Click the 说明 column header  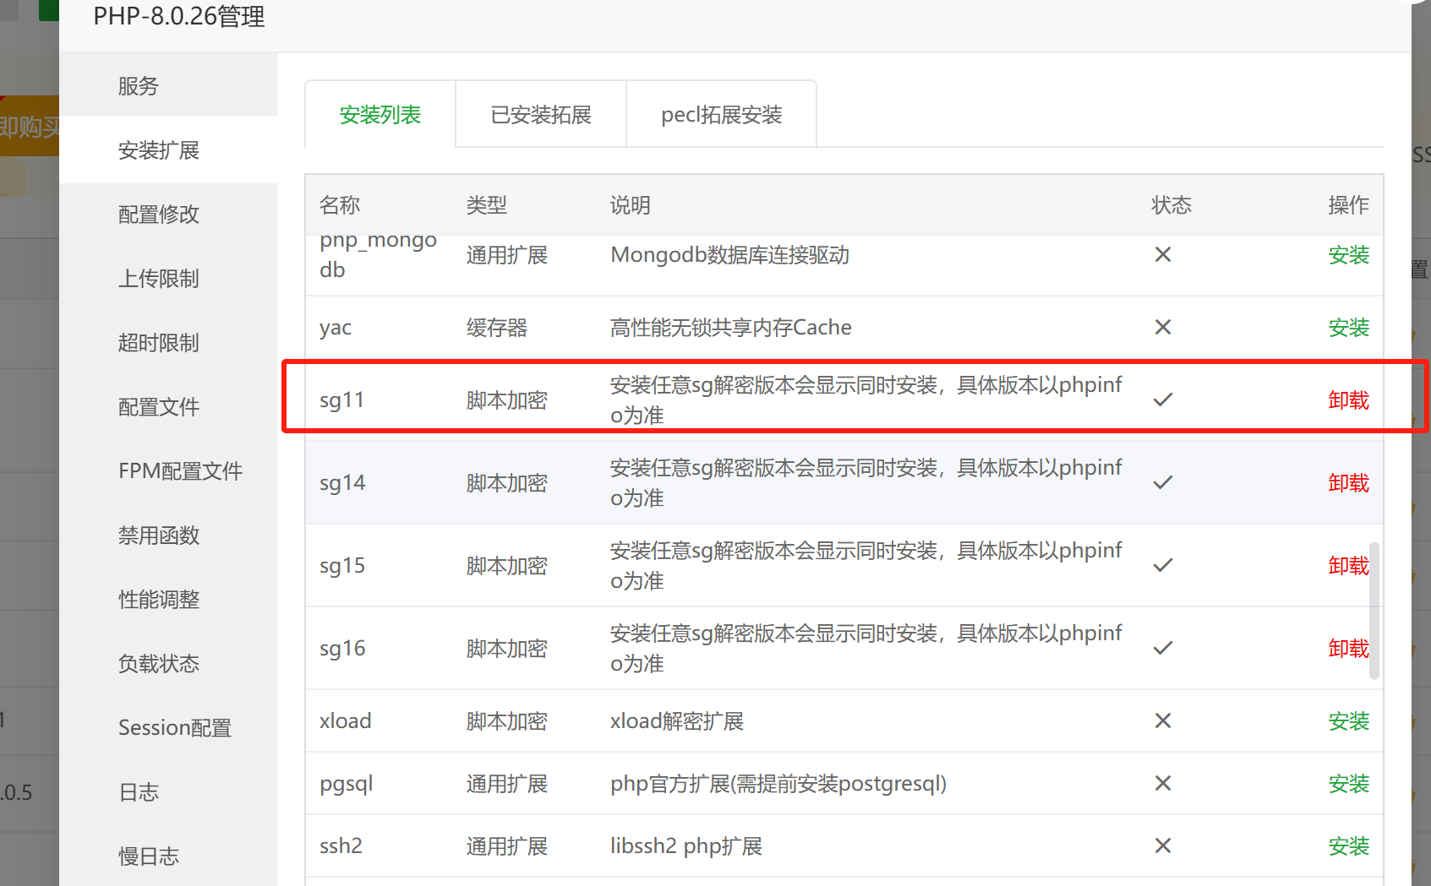(x=631, y=205)
